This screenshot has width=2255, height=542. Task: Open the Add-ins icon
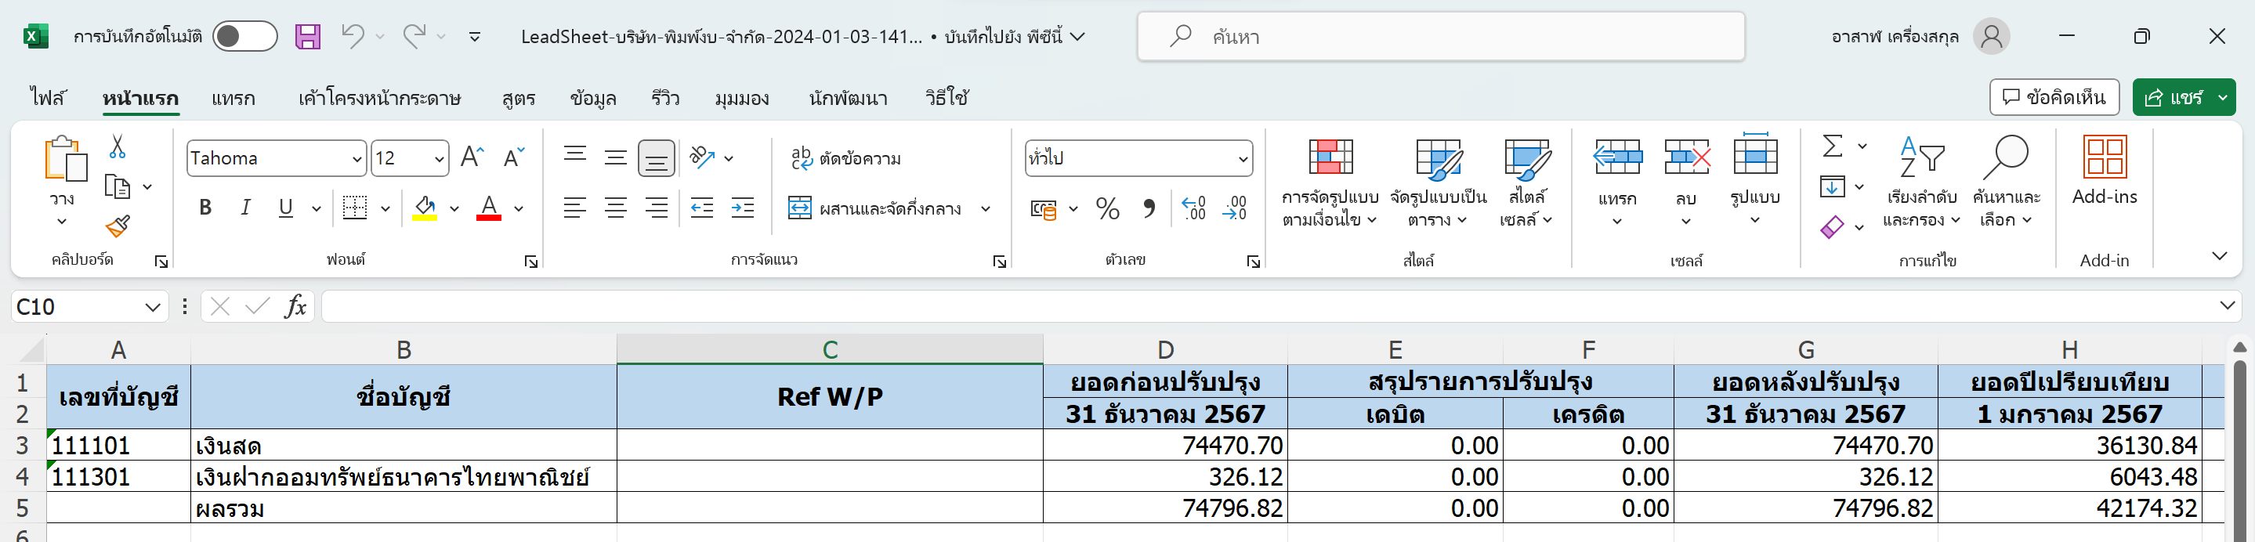click(2104, 171)
